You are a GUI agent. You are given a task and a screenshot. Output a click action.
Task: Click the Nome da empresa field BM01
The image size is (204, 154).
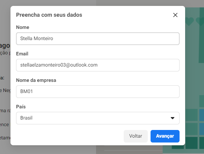(x=98, y=92)
